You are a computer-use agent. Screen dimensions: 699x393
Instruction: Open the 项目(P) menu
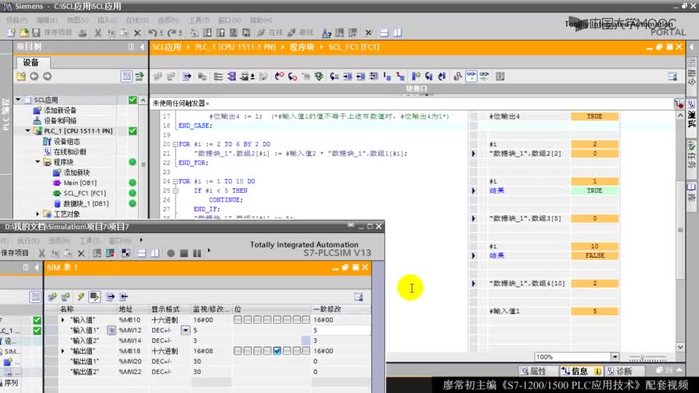coord(17,20)
